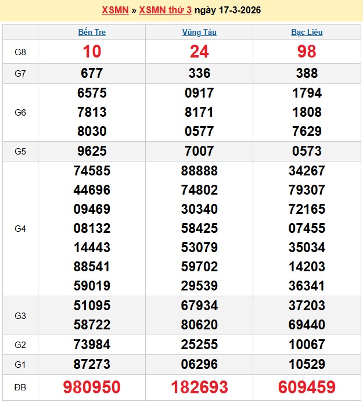Select the G1 row label
363x402 pixels.
click(x=20, y=364)
